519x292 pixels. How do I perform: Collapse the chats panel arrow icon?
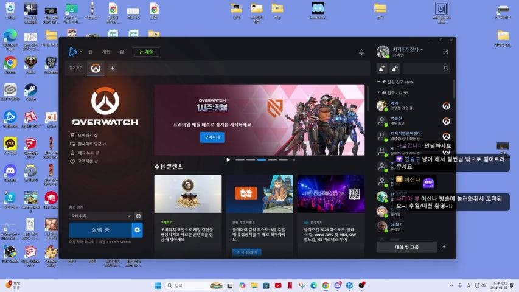[x=444, y=247]
